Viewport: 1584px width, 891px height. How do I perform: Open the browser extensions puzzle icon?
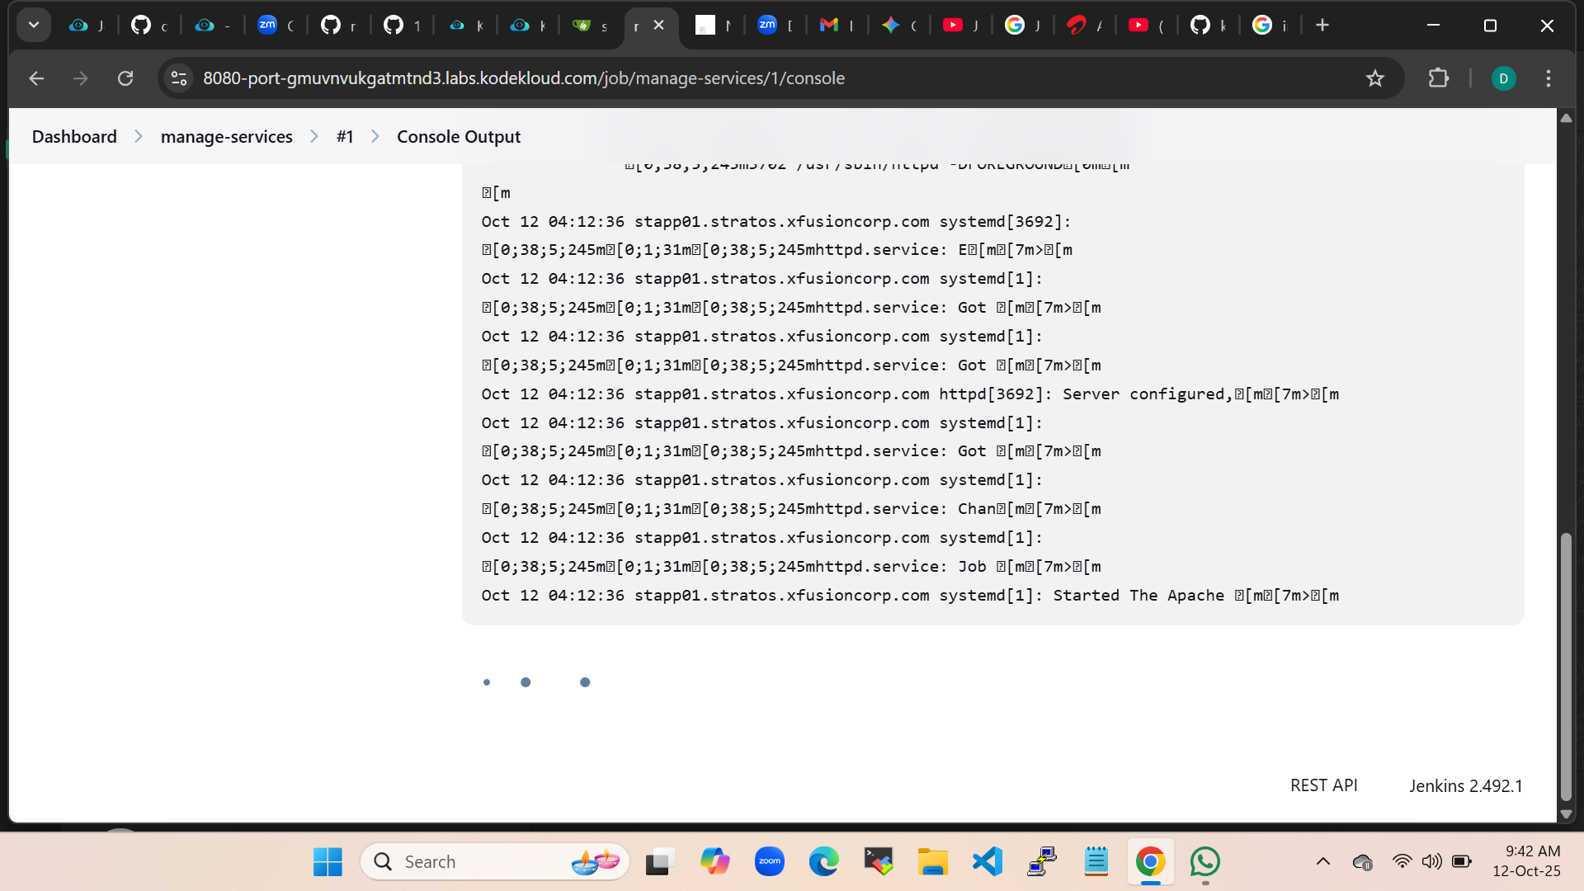1438,78
